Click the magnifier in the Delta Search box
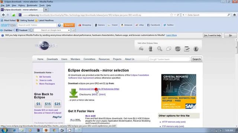238x133 pixels. point(229,15)
